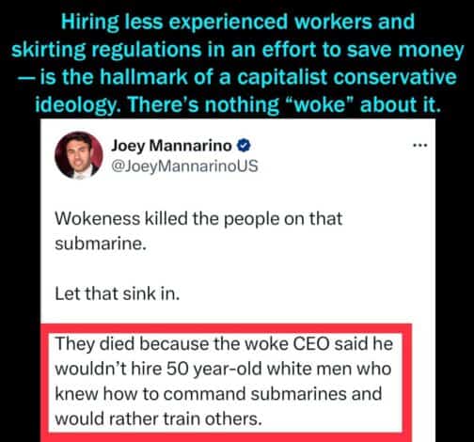This screenshot has height=442, width=474.
Task: Click the word "ideology." in the caption
Action: tap(78, 104)
